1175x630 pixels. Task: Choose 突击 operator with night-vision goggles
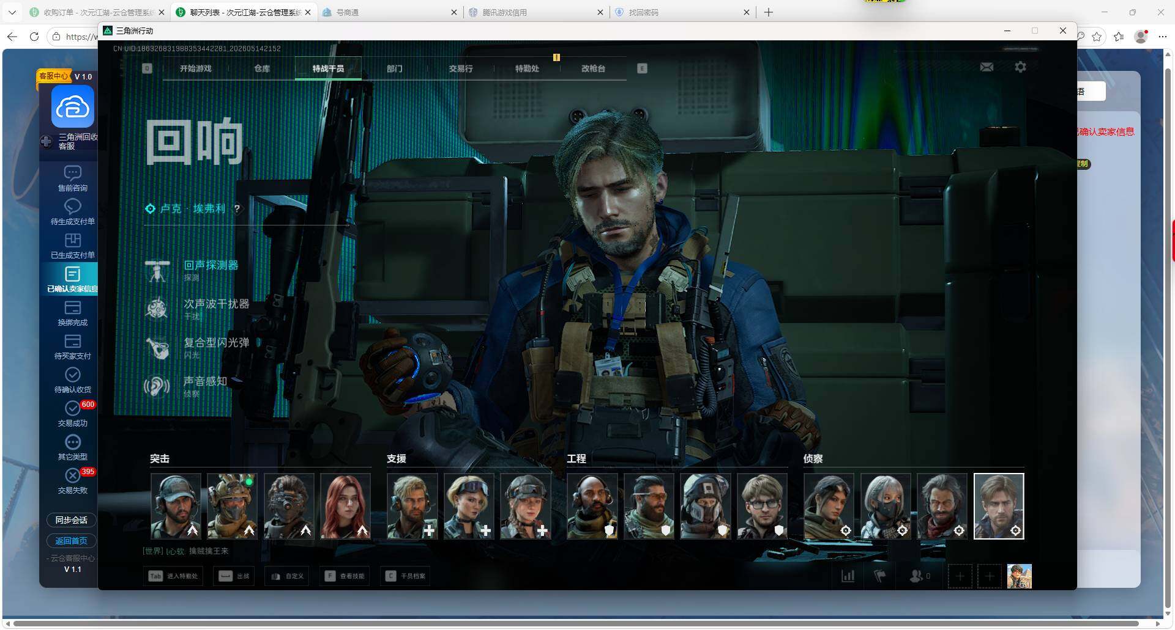point(289,506)
